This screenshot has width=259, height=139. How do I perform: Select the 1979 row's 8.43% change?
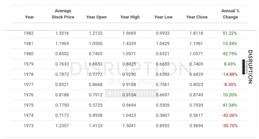(230, 64)
